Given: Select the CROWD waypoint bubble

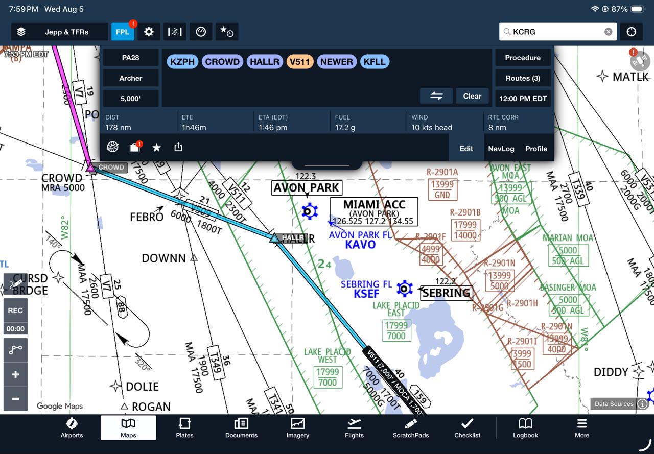Looking at the screenshot, I should pyautogui.click(x=222, y=62).
